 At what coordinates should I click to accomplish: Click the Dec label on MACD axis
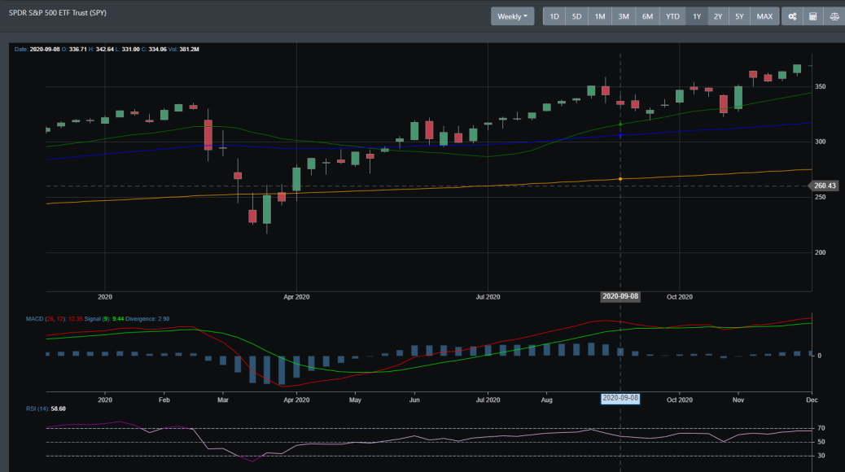[x=812, y=400]
